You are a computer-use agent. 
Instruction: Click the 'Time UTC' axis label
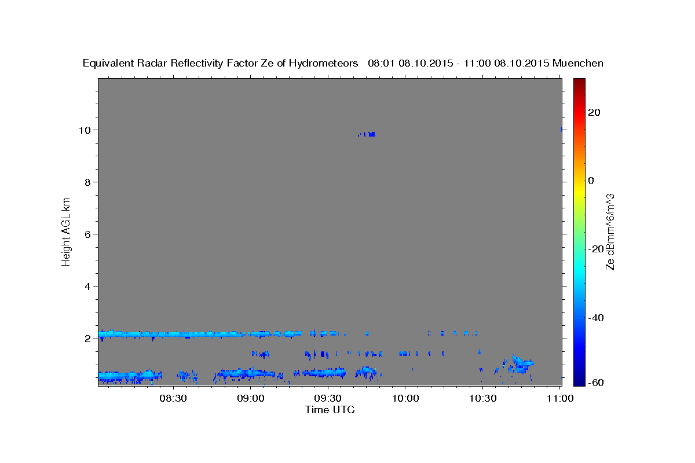click(x=330, y=410)
